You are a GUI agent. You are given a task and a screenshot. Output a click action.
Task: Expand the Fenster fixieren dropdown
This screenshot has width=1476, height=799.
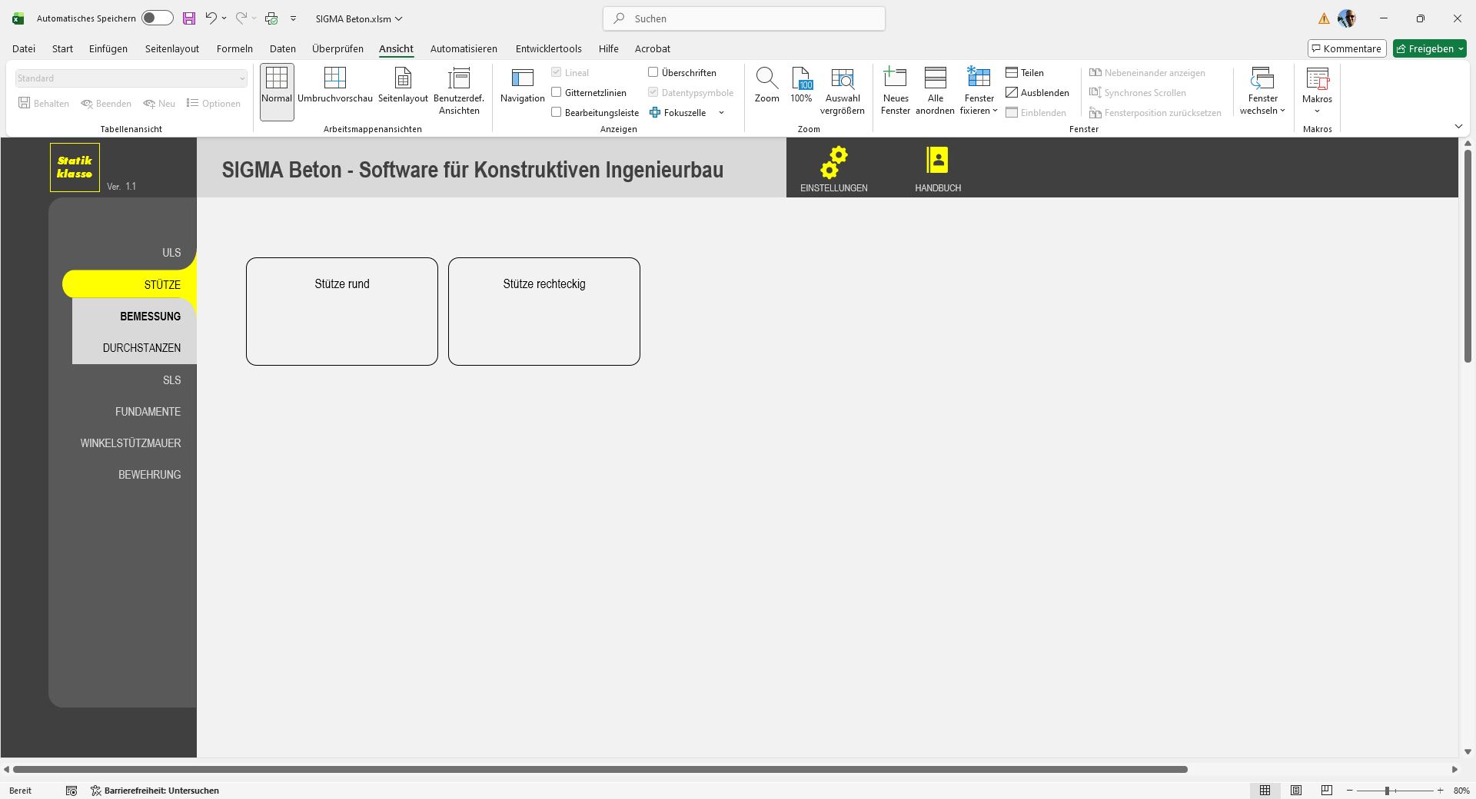point(979,111)
